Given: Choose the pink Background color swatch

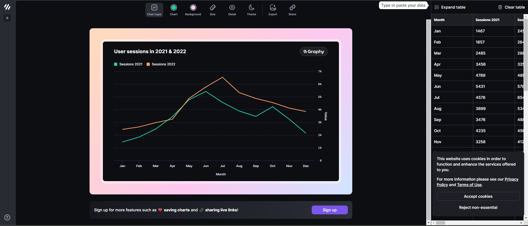Looking at the screenshot, I should coord(193,8).
